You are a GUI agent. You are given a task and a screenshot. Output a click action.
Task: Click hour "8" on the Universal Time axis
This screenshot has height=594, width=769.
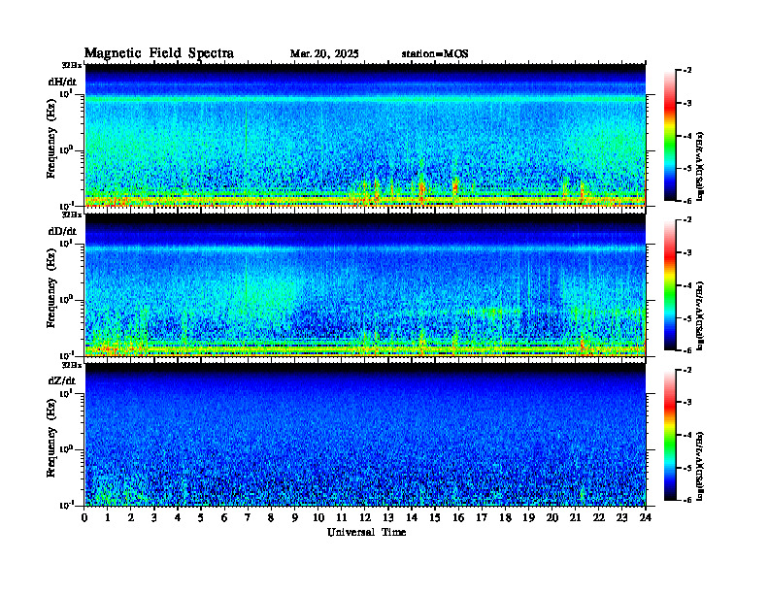pos(271,518)
